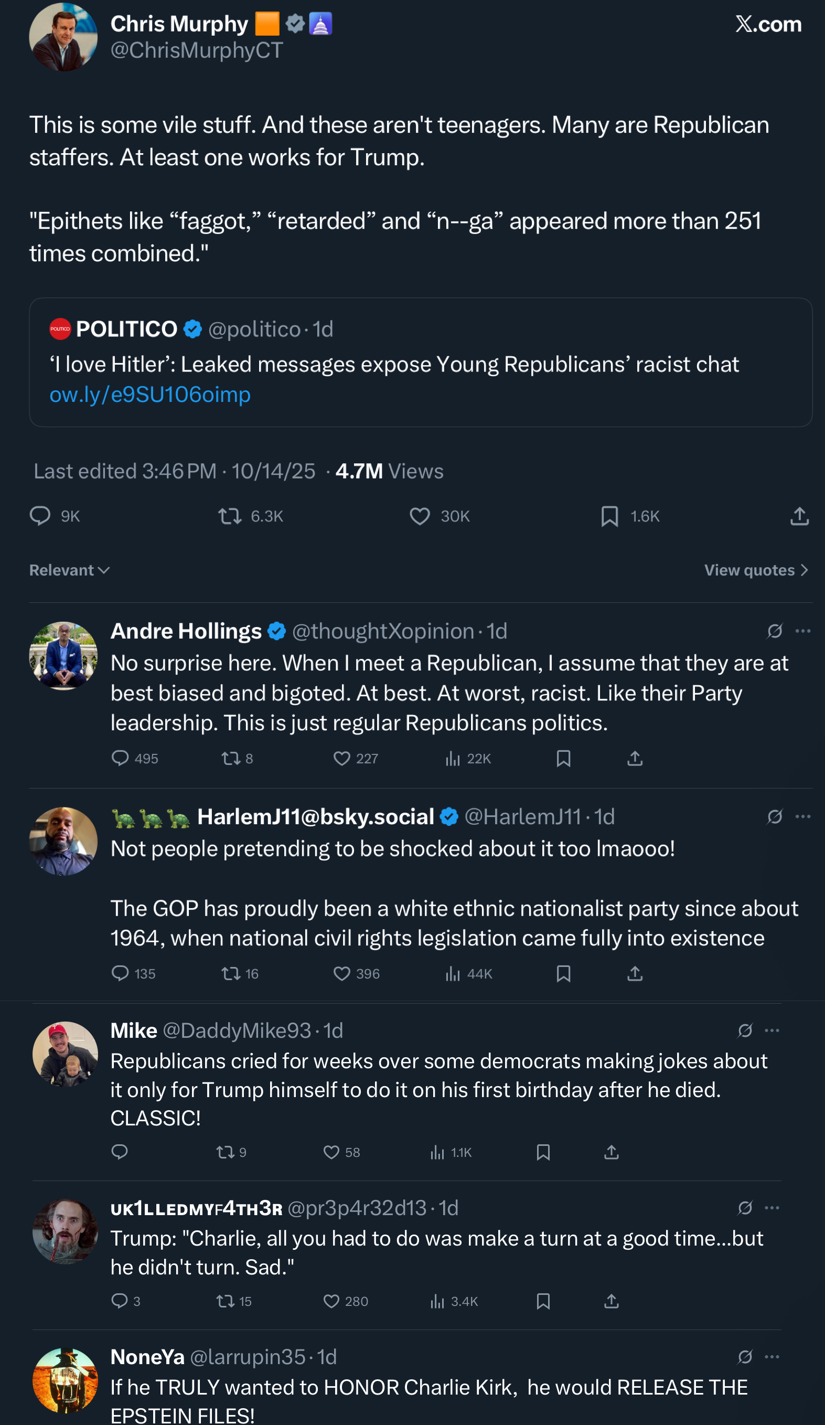Open the quoted POLITICO post

coord(420,362)
